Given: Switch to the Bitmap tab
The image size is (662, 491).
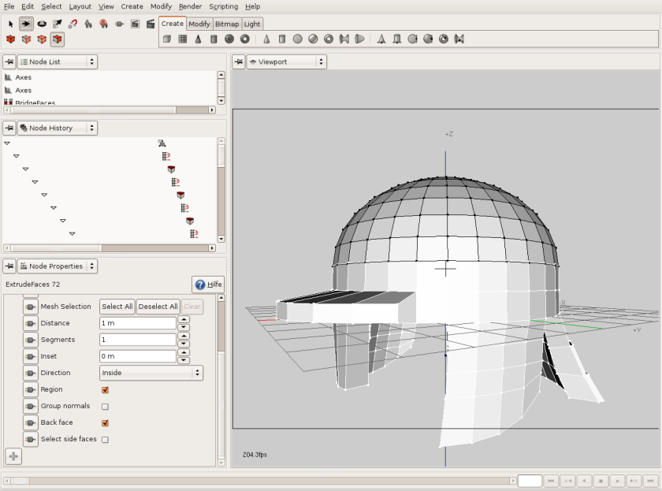Looking at the screenshot, I should pyautogui.click(x=227, y=24).
